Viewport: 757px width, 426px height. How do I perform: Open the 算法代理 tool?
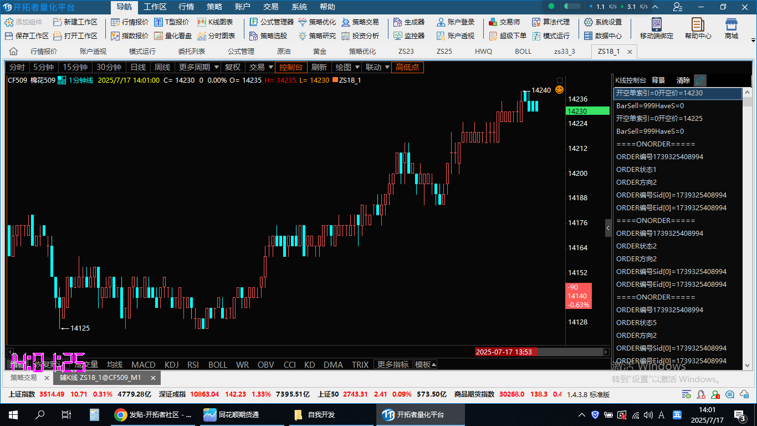tap(551, 22)
